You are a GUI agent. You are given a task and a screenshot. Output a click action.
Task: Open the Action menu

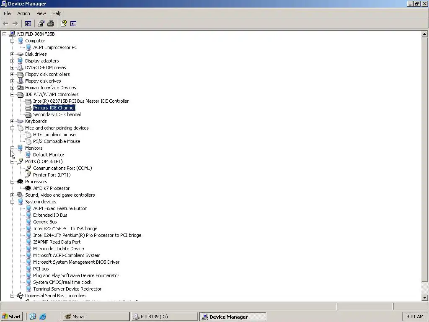point(23,13)
